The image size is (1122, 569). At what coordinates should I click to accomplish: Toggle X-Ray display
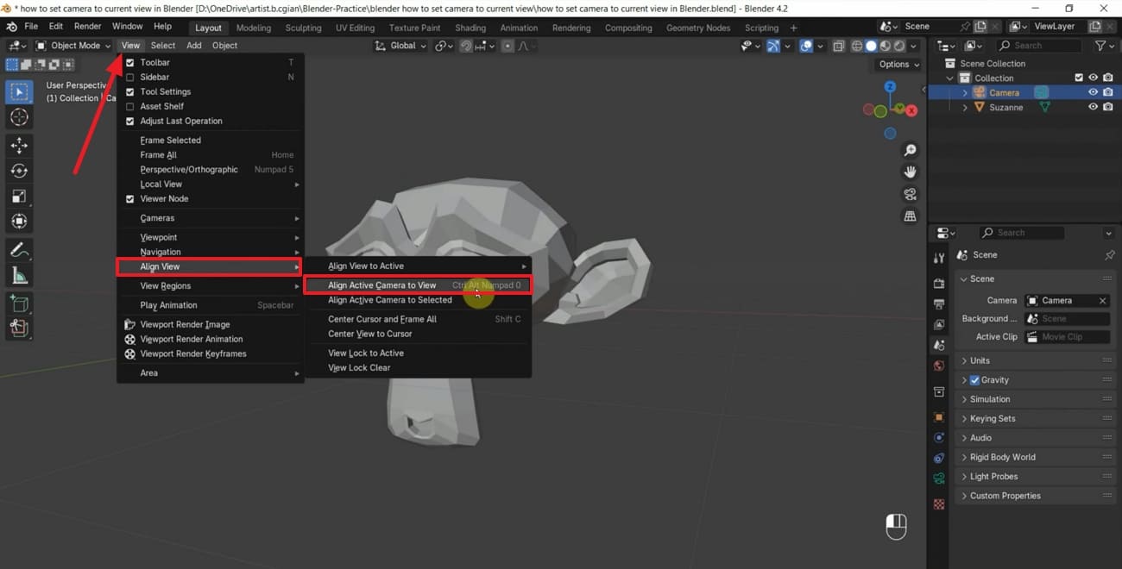838,46
